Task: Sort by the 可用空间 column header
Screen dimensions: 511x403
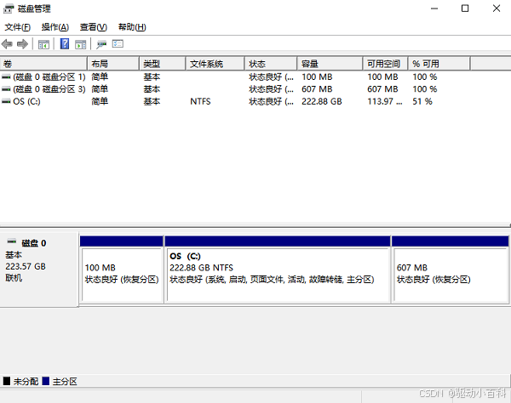Action: 385,64
